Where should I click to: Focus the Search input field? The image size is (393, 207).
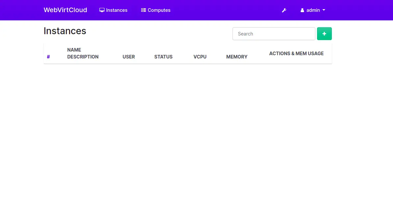(274, 34)
